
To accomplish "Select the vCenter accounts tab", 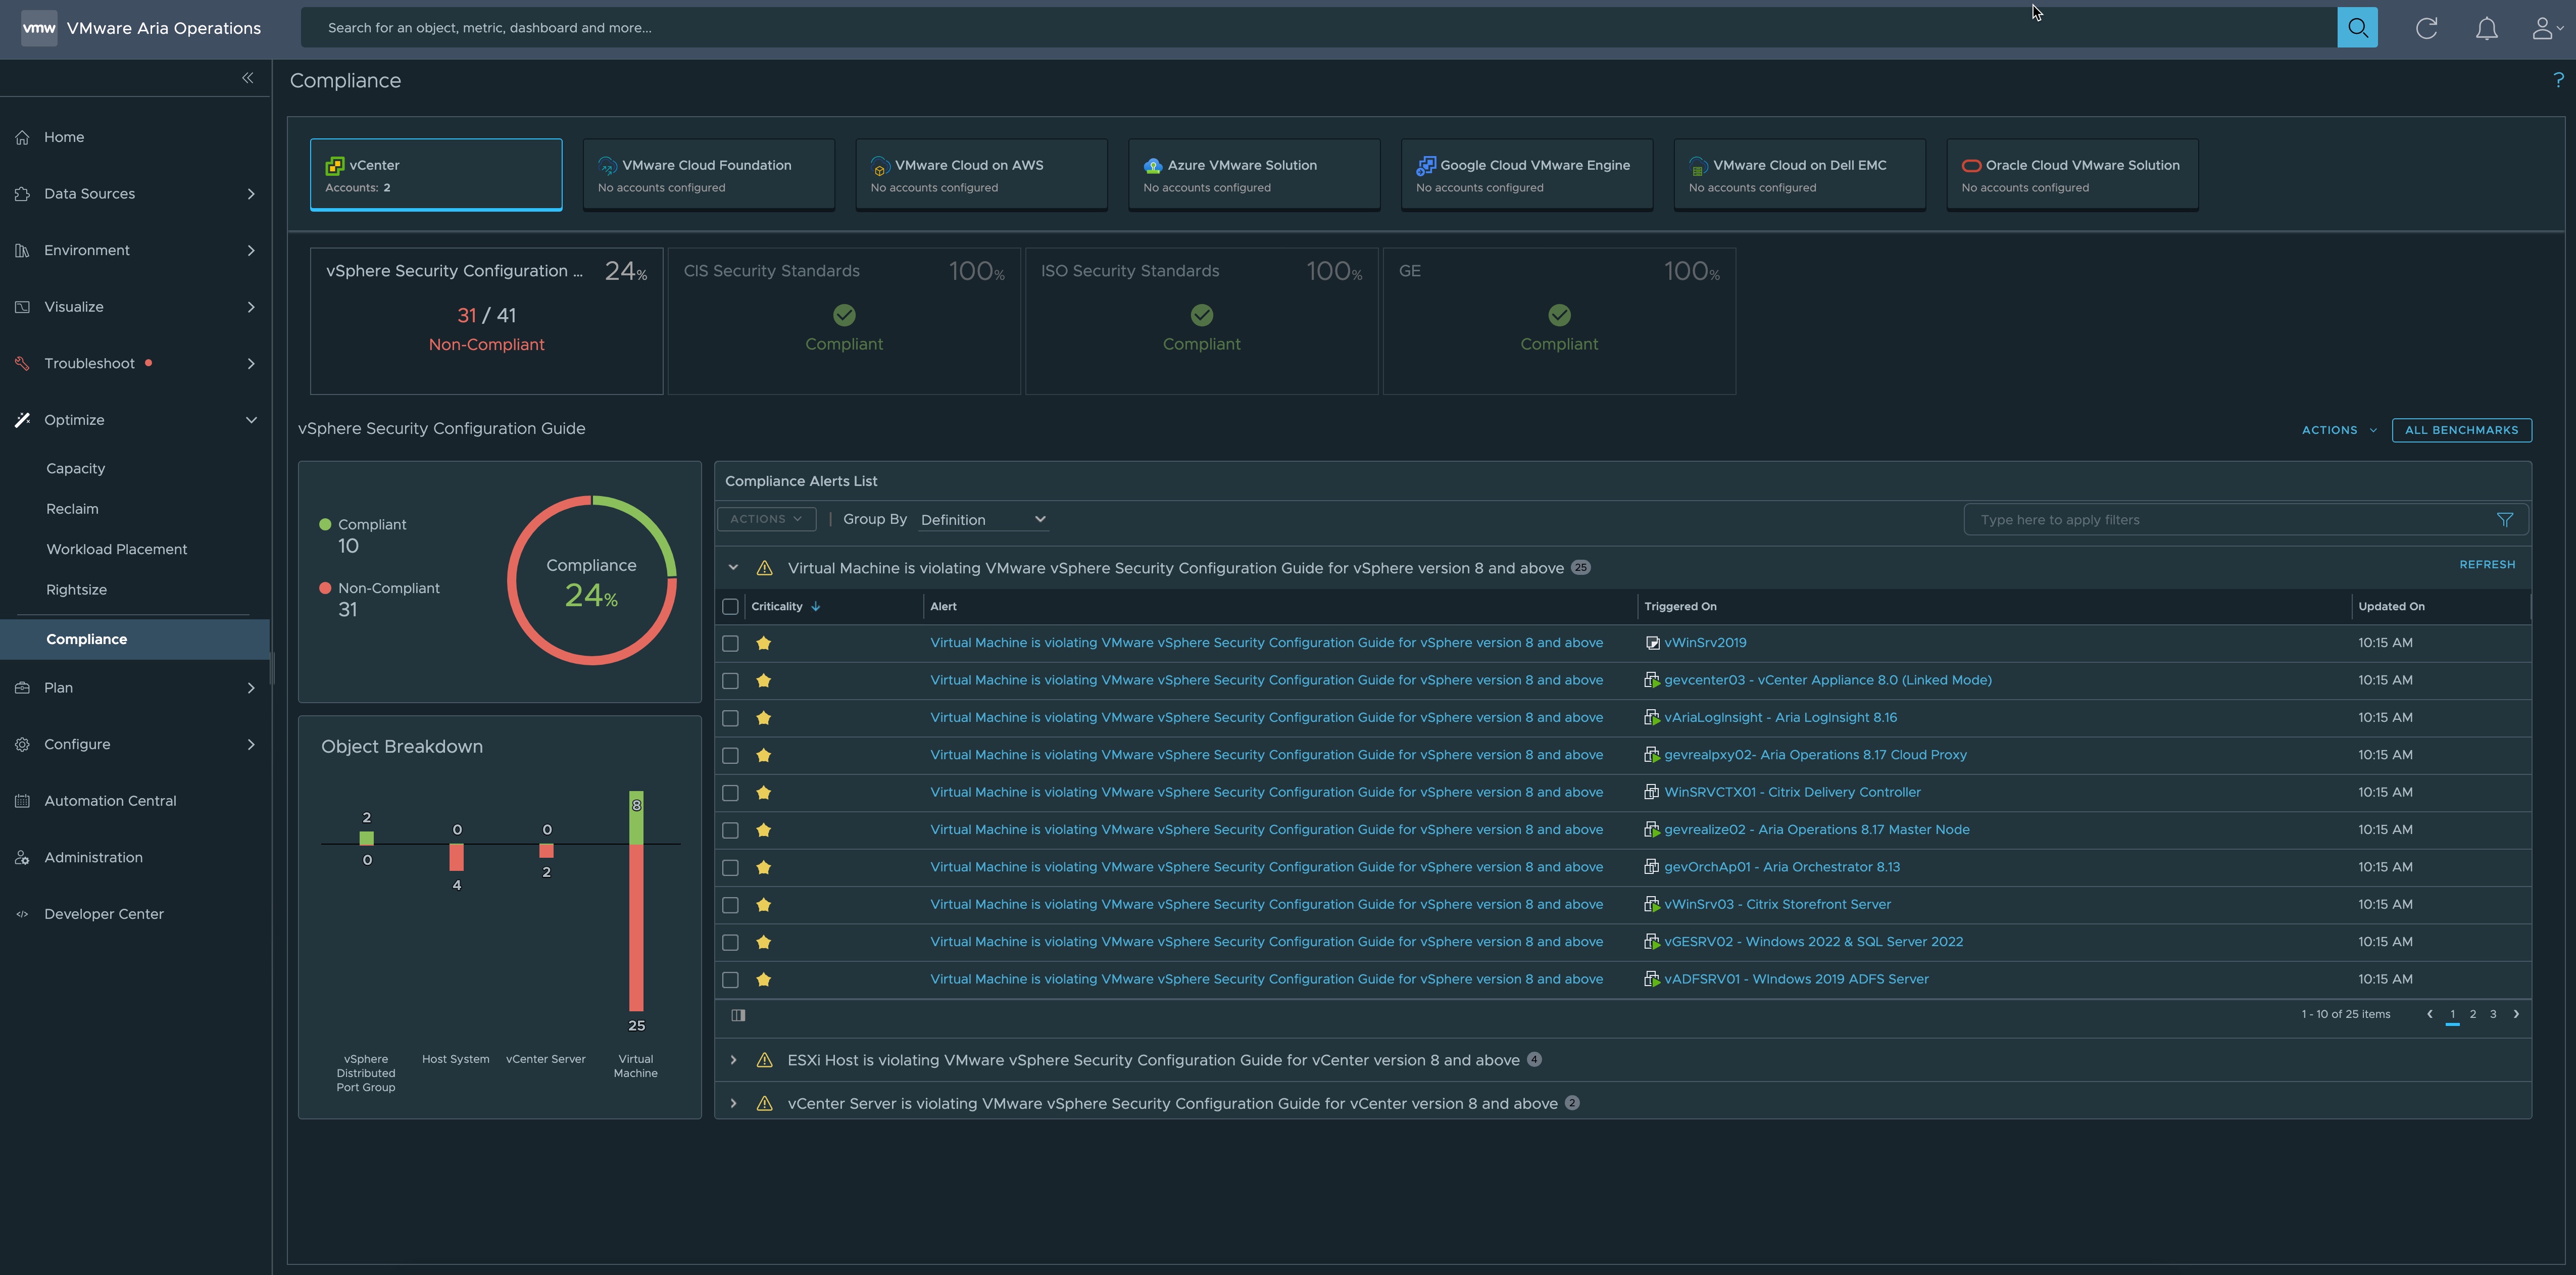I will 436,175.
